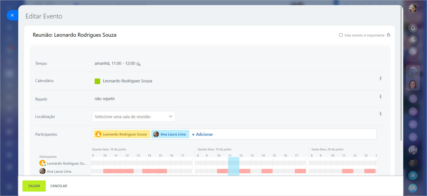The width and height of the screenshot is (427, 196).
Task: Click the timezone globe icon beside the time
Action: point(138,64)
